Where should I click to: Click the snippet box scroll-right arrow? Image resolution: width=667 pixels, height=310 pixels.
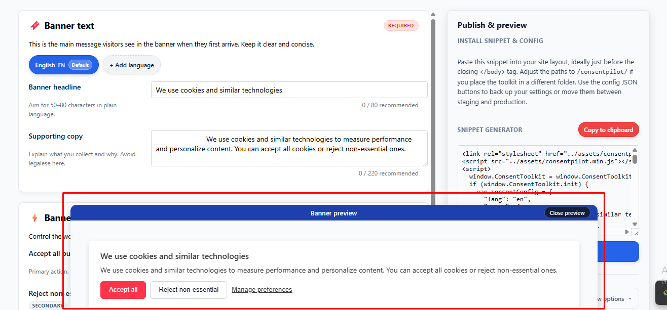click(x=627, y=232)
